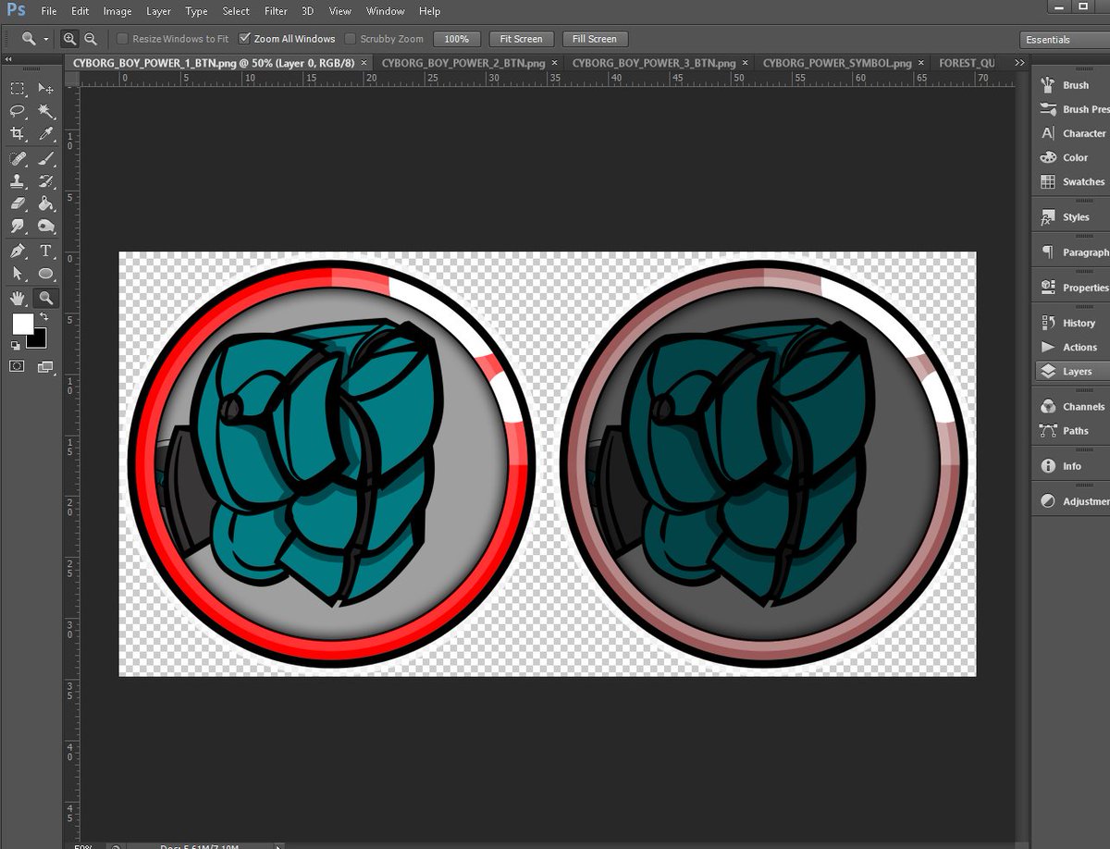Choose Zoom Out mode in options bar
Screen dimensions: 1110x849
point(91,39)
